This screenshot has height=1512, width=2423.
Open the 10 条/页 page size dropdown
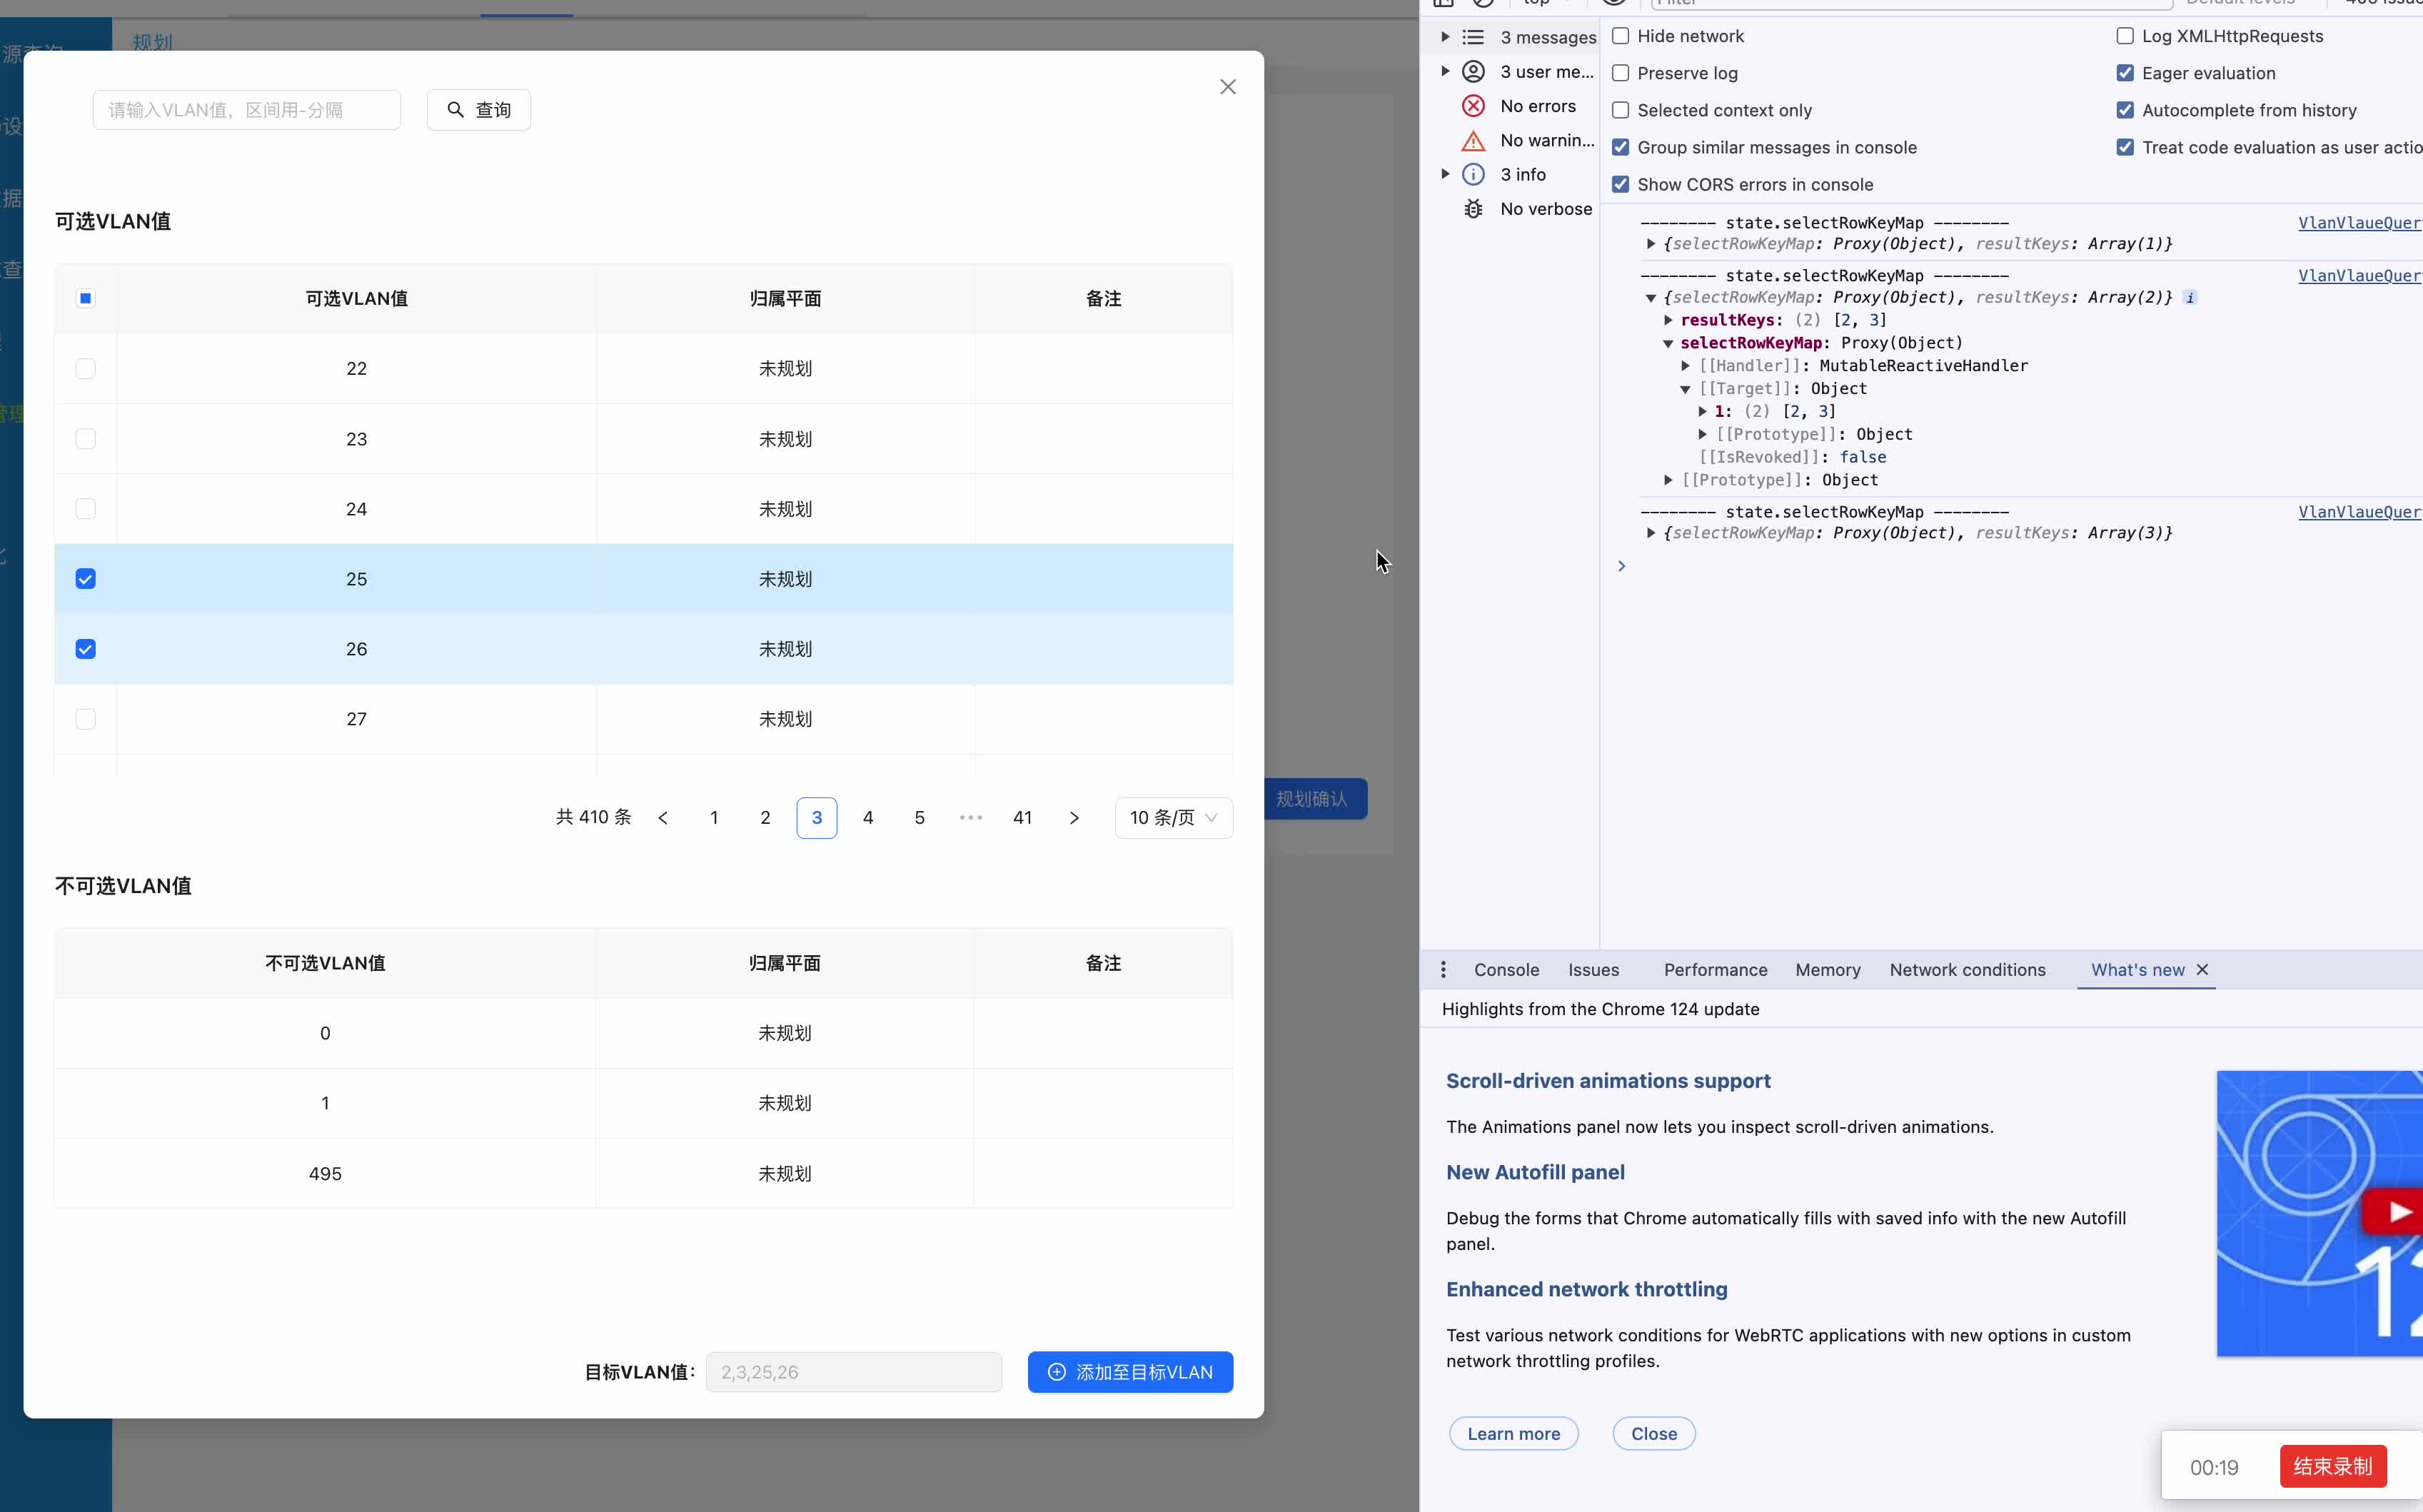1173,818
